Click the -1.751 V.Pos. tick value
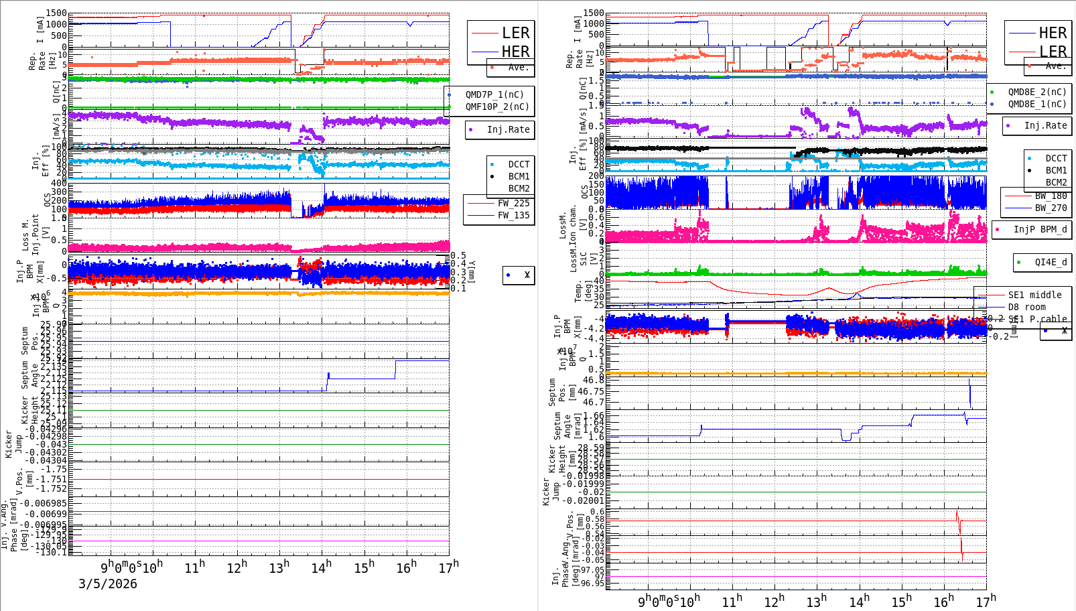 point(52,479)
